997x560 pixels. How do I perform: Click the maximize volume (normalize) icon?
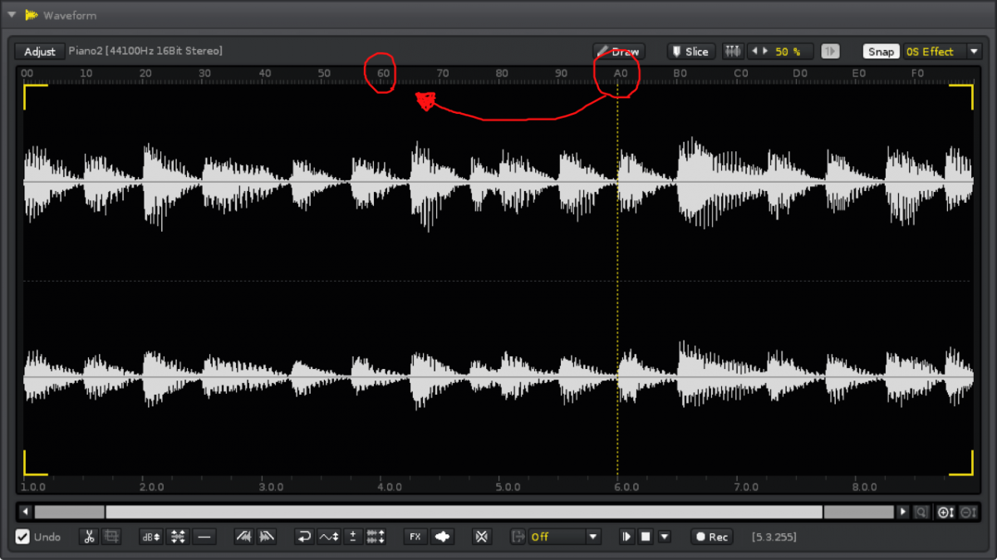tap(178, 537)
